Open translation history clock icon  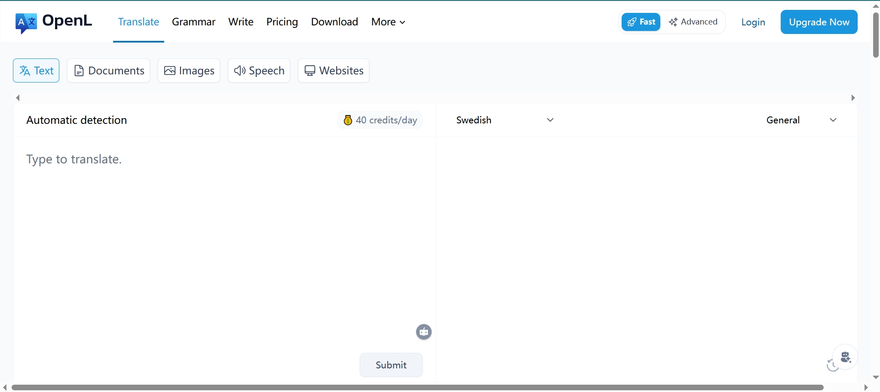pyautogui.click(x=832, y=366)
